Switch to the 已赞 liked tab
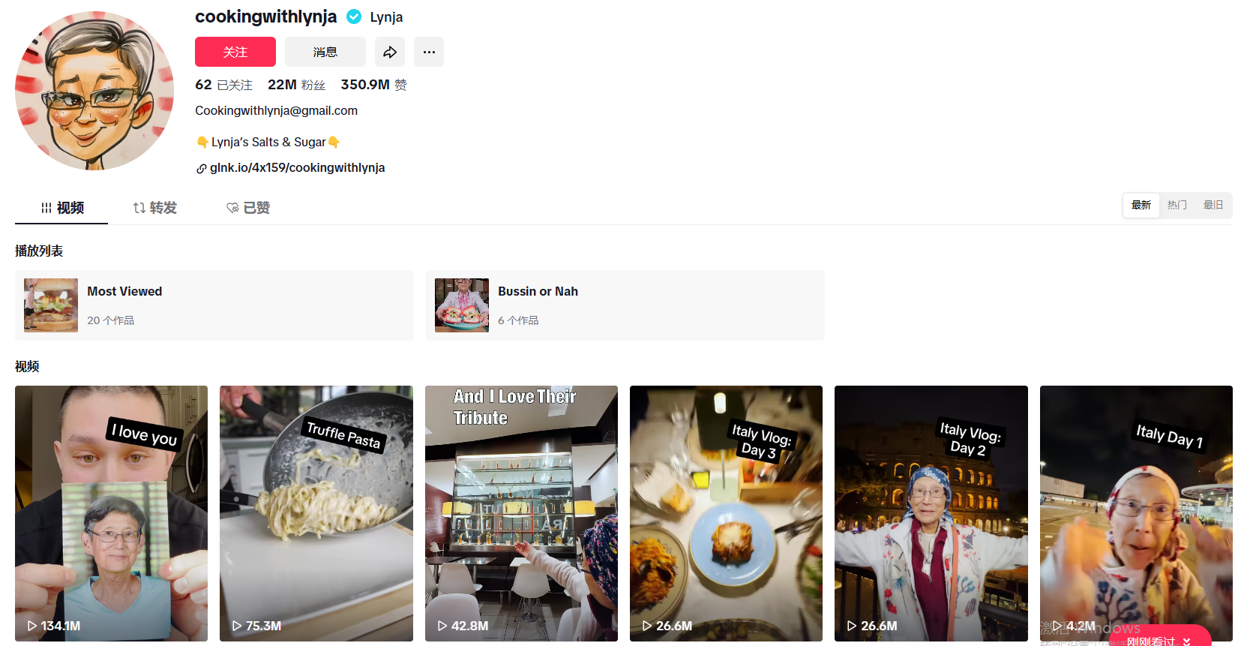 248,208
